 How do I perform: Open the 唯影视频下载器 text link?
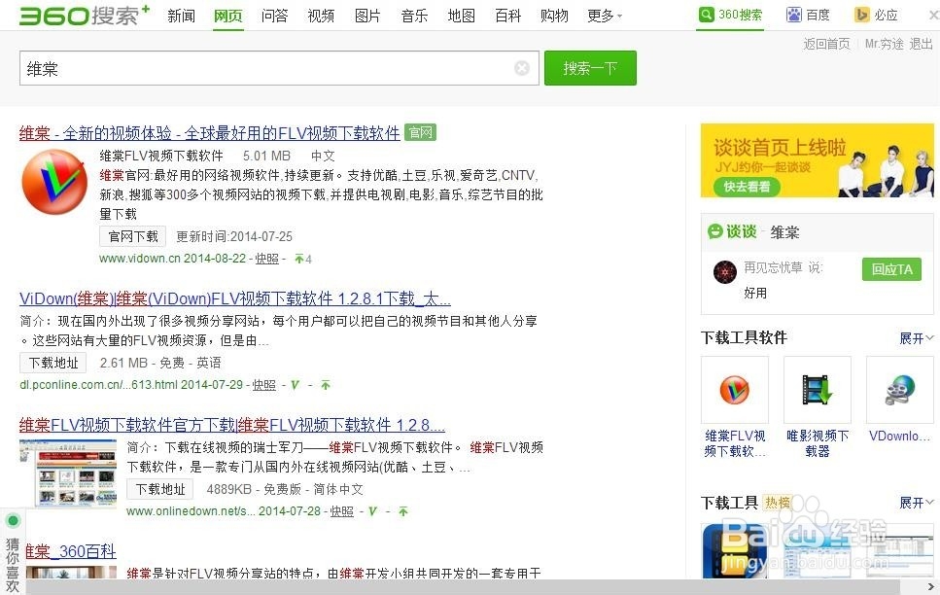[x=818, y=443]
